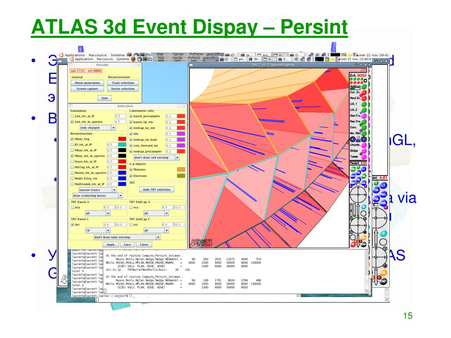
Task: Click the Muon generation button
Action: pos(87,83)
